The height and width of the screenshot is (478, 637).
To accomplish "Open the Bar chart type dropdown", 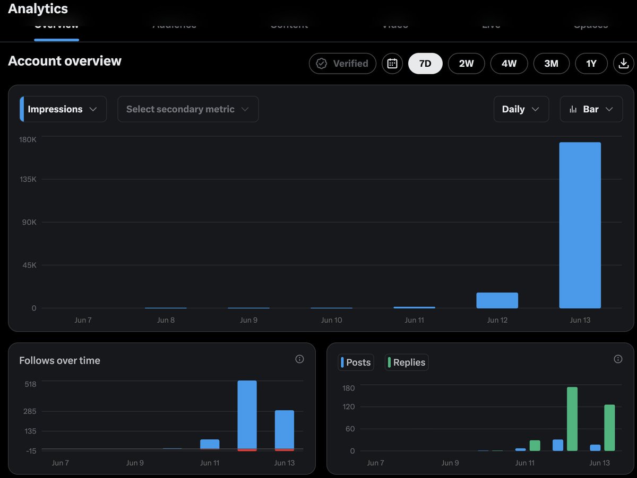I will click(591, 109).
